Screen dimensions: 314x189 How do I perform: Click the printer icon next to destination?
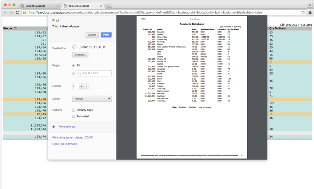pyautogui.click(x=75, y=47)
